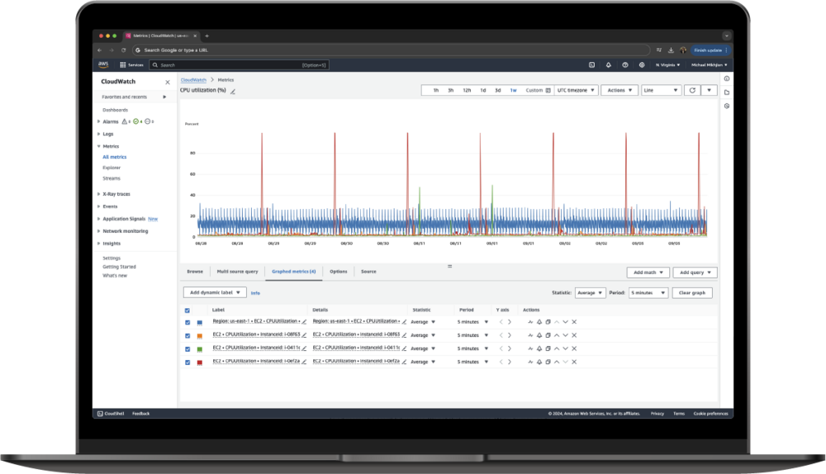Change the orange color swatch of i-08f63
Image resolution: width=826 pixels, height=474 pixels.
point(200,335)
